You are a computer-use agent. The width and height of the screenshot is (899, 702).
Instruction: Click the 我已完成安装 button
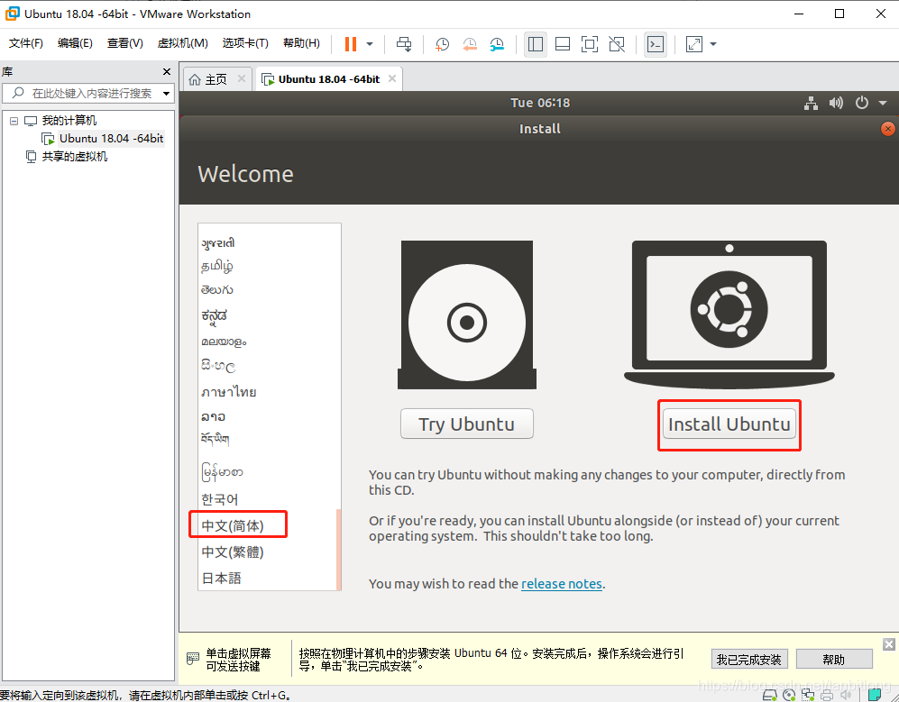[x=749, y=660]
